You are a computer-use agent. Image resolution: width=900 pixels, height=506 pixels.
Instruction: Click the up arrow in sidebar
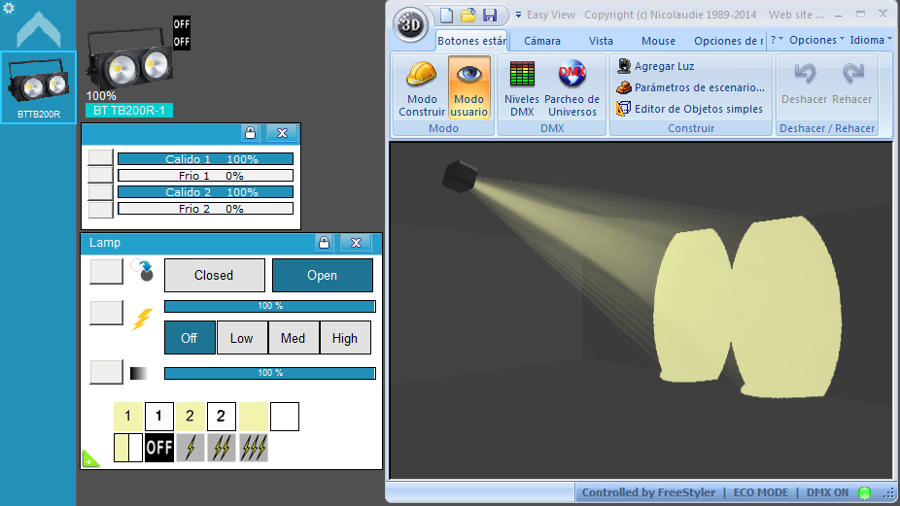click(39, 30)
